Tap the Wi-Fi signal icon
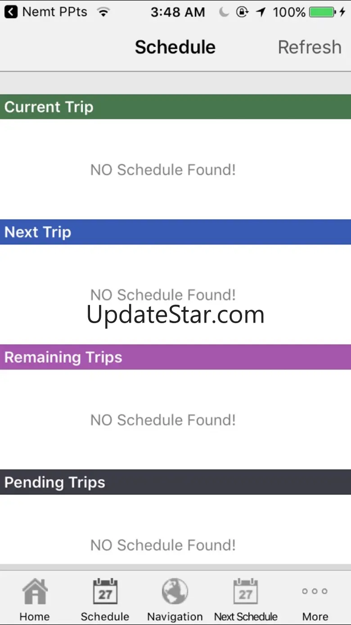The height and width of the screenshot is (625, 351). tap(103, 12)
